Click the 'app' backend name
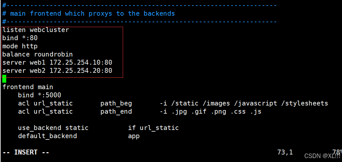The image size is (342, 162). 134,137
